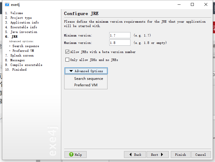This screenshot has width=215, height=162.
Task: Minimize the exe4j window
Action: tap(179, 4)
